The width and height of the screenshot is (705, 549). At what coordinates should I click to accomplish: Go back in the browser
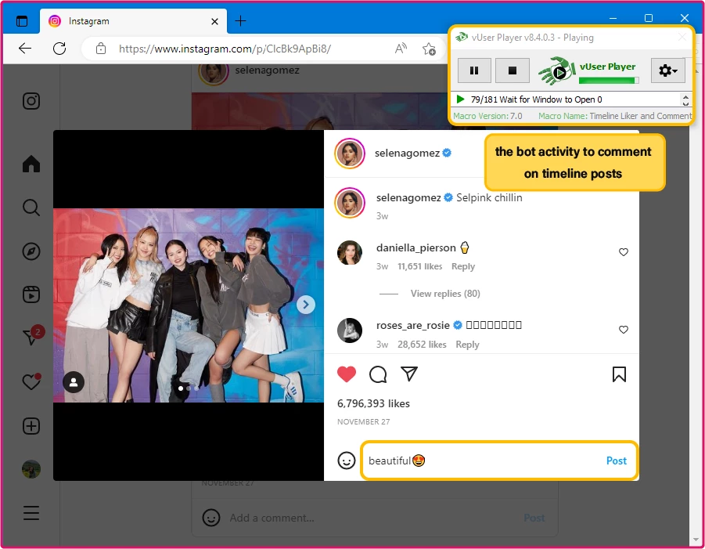click(x=25, y=48)
